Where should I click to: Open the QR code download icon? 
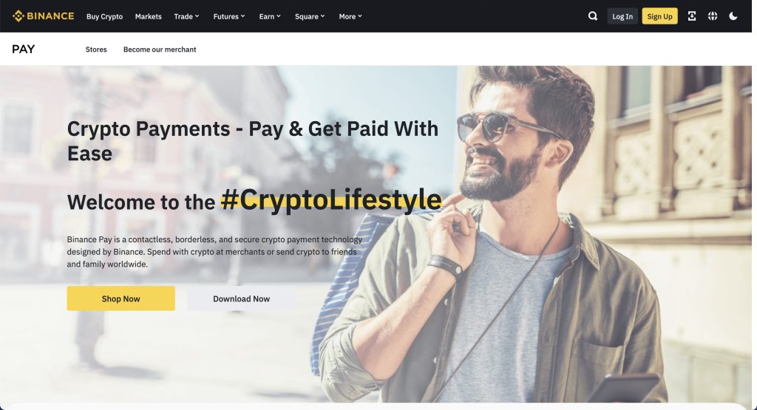point(692,16)
